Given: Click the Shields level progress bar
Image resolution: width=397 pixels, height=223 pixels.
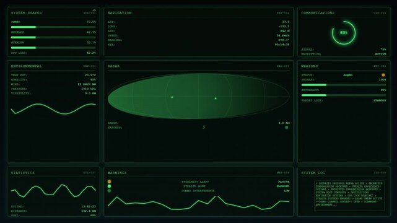Looking at the screenshot, I should coord(53,37).
